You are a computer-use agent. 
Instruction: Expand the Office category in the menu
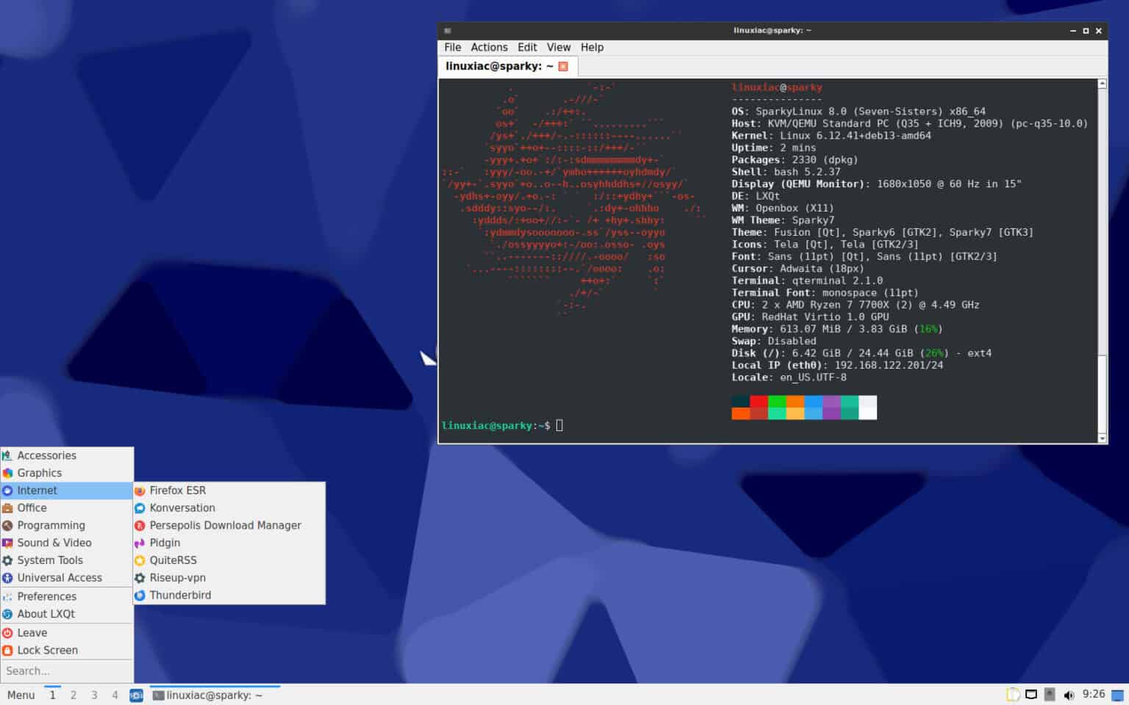pos(32,507)
